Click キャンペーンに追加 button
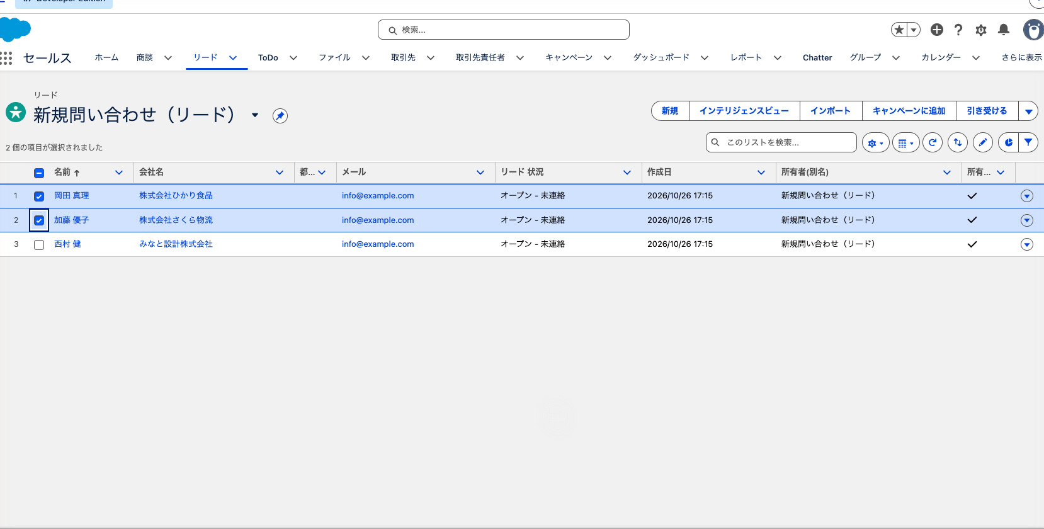 click(x=909, y=111)
